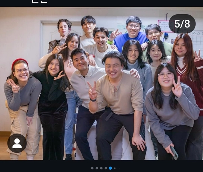
Task: Select the second carousel pagination dot
Action: click(97, 168)
